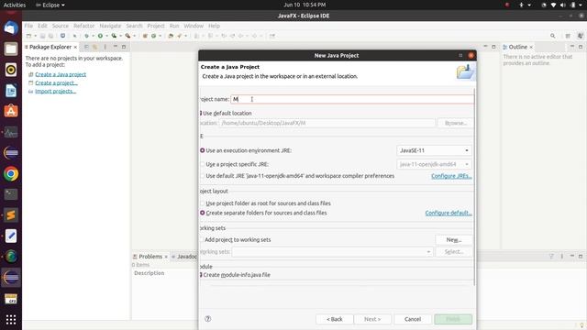
Task: Click Collapse All in Package Explorer
Action: coord(86,47)
